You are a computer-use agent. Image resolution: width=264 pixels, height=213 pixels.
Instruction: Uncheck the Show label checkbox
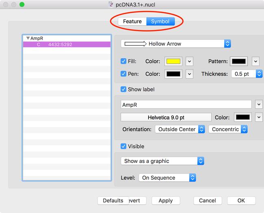tap(123, 89)
